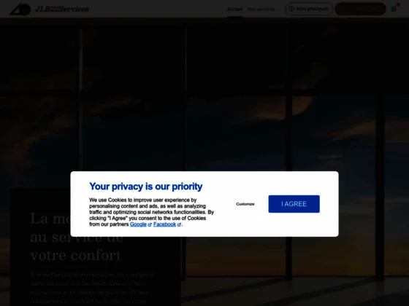
Task: Click the dark contact button in header
Action: tap(360, 9)
